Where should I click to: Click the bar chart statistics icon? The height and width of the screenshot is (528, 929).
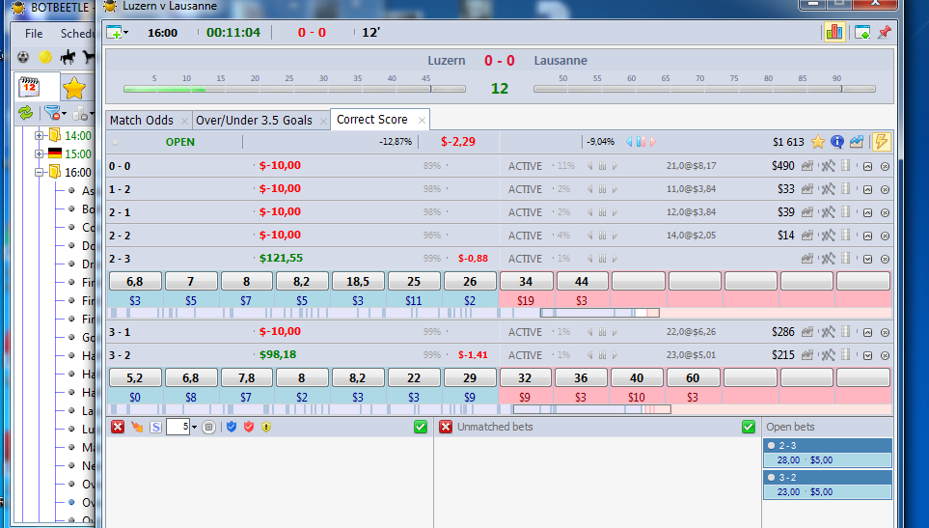point(834,32)
